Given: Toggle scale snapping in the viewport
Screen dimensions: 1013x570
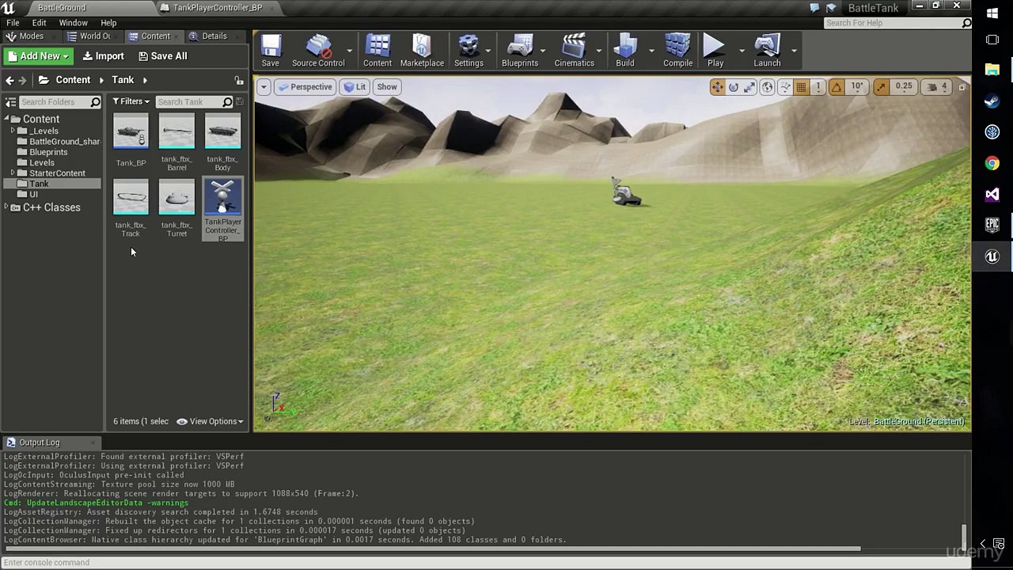Looking at the screenshot, I should tap(881, 87).
